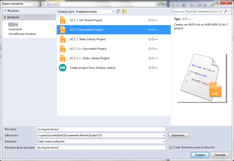Click the Nombre de la solución field
This screenshot has height=161, width=234.
coord(101,148)
